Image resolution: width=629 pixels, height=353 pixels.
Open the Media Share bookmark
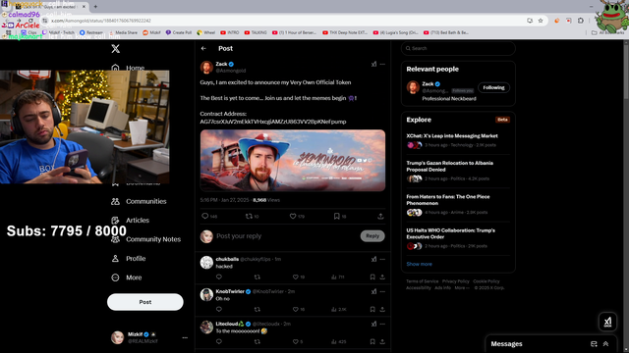tap(123, 32)
